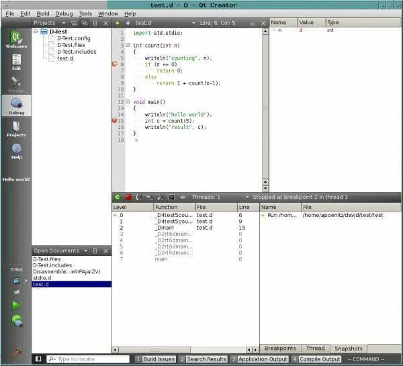Switch to Debug mode
403x366 pixels.
coord(16,106)
